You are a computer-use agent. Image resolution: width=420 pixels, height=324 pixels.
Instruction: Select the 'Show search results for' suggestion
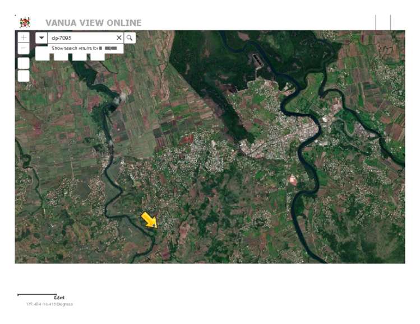click(85, 48)
